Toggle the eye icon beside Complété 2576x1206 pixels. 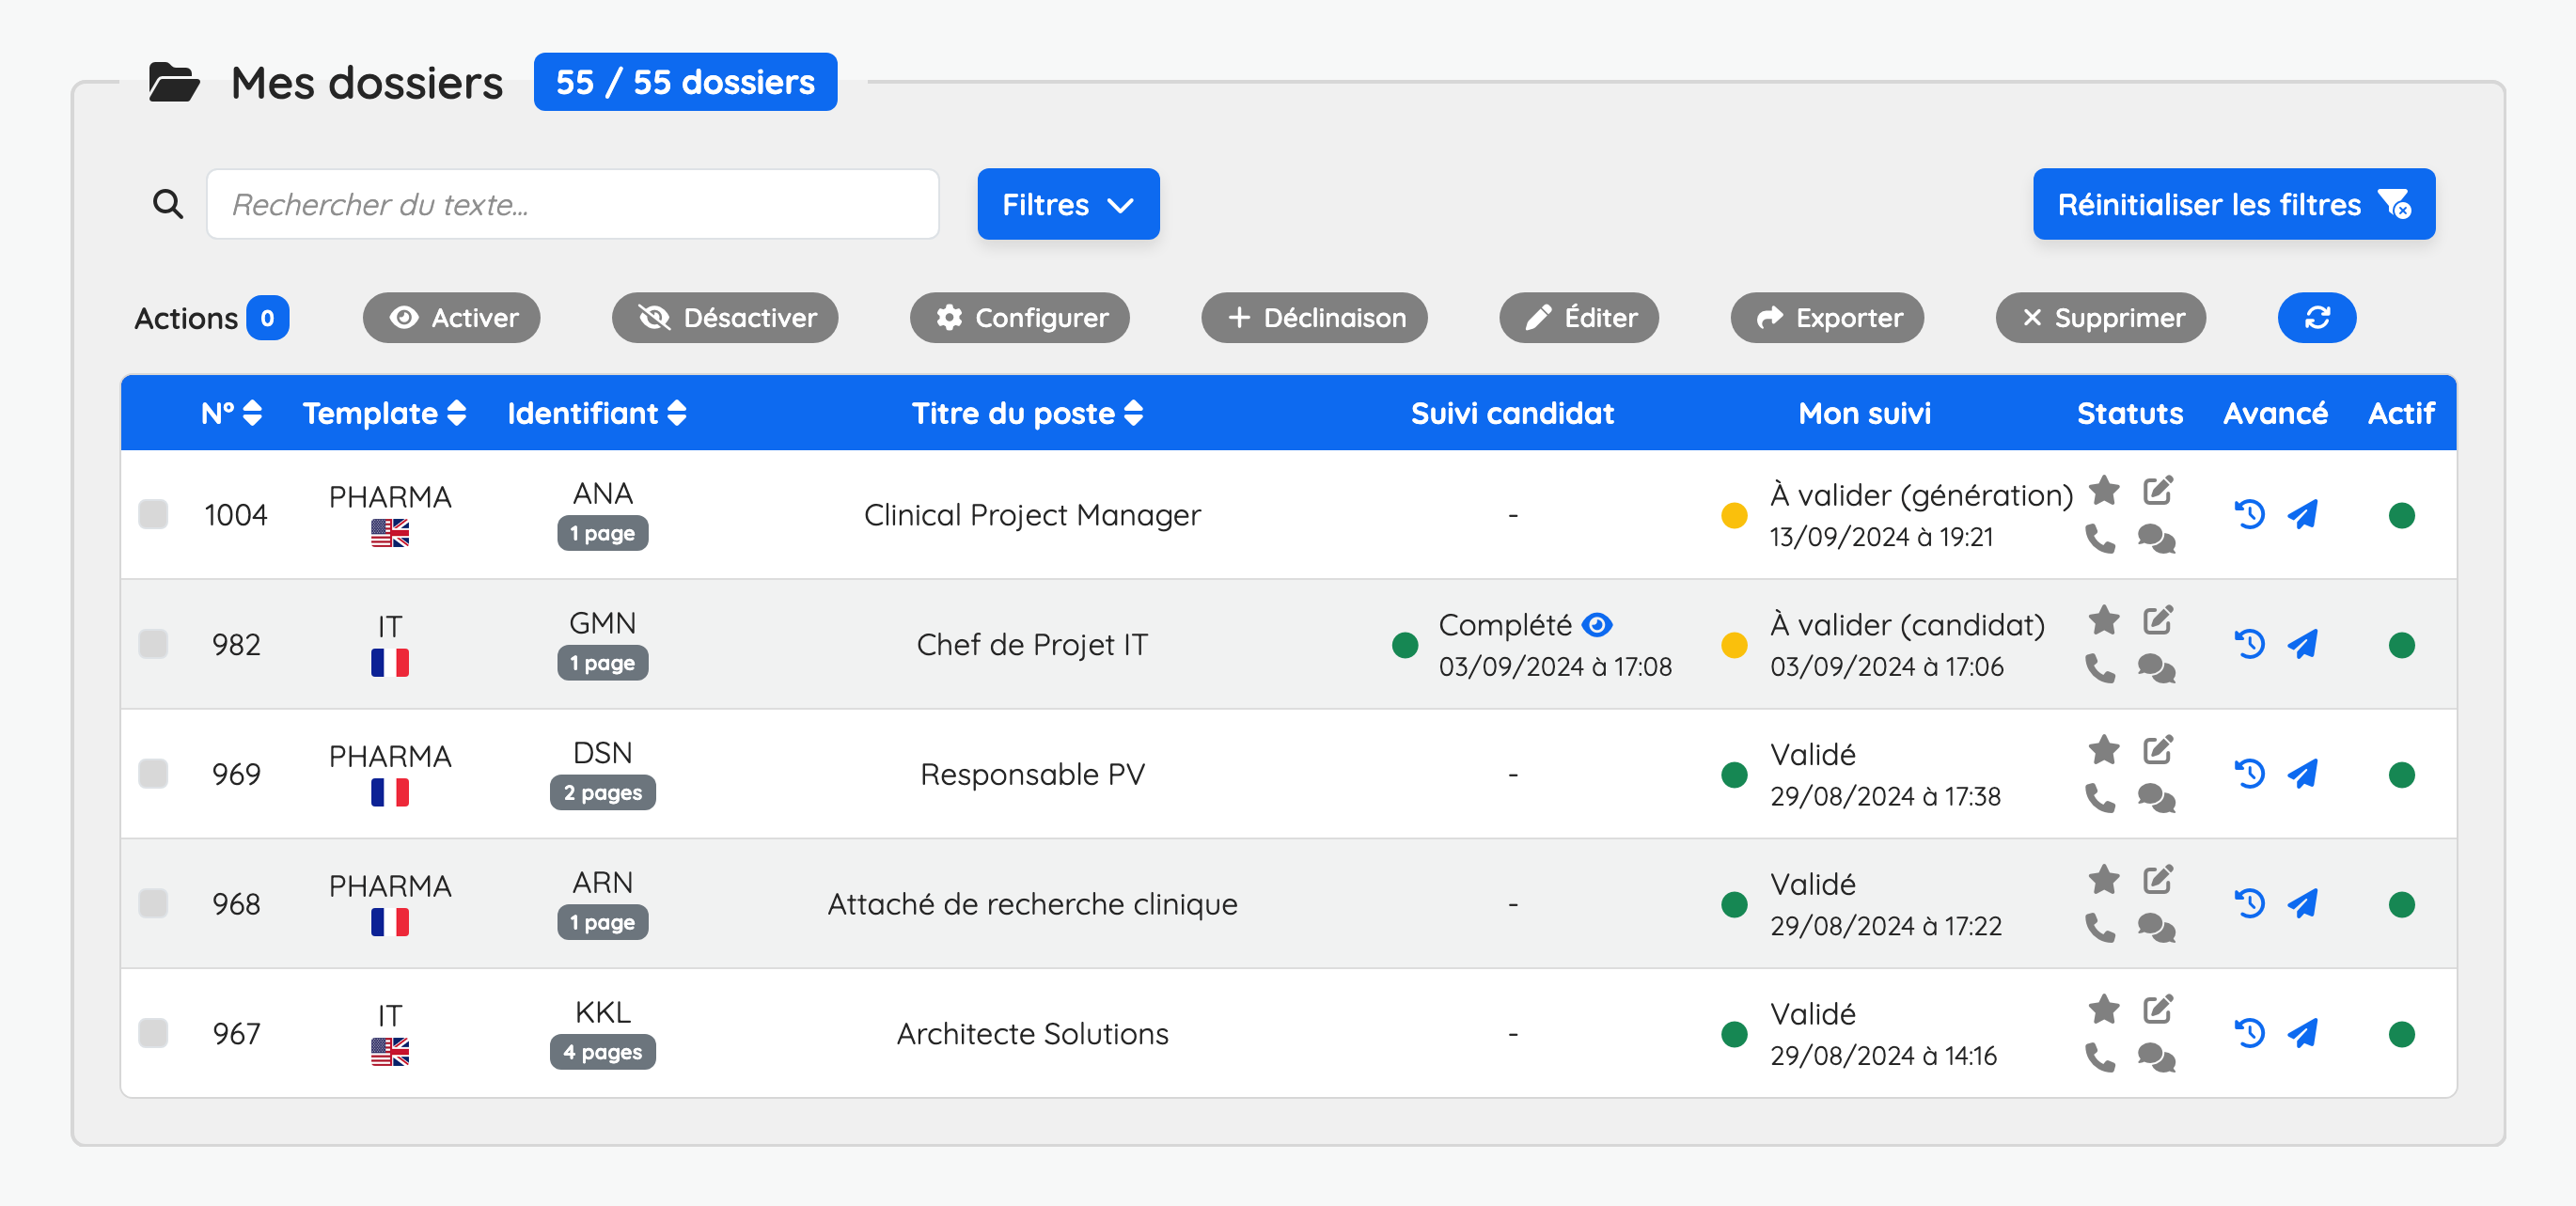click(1597, 625)
